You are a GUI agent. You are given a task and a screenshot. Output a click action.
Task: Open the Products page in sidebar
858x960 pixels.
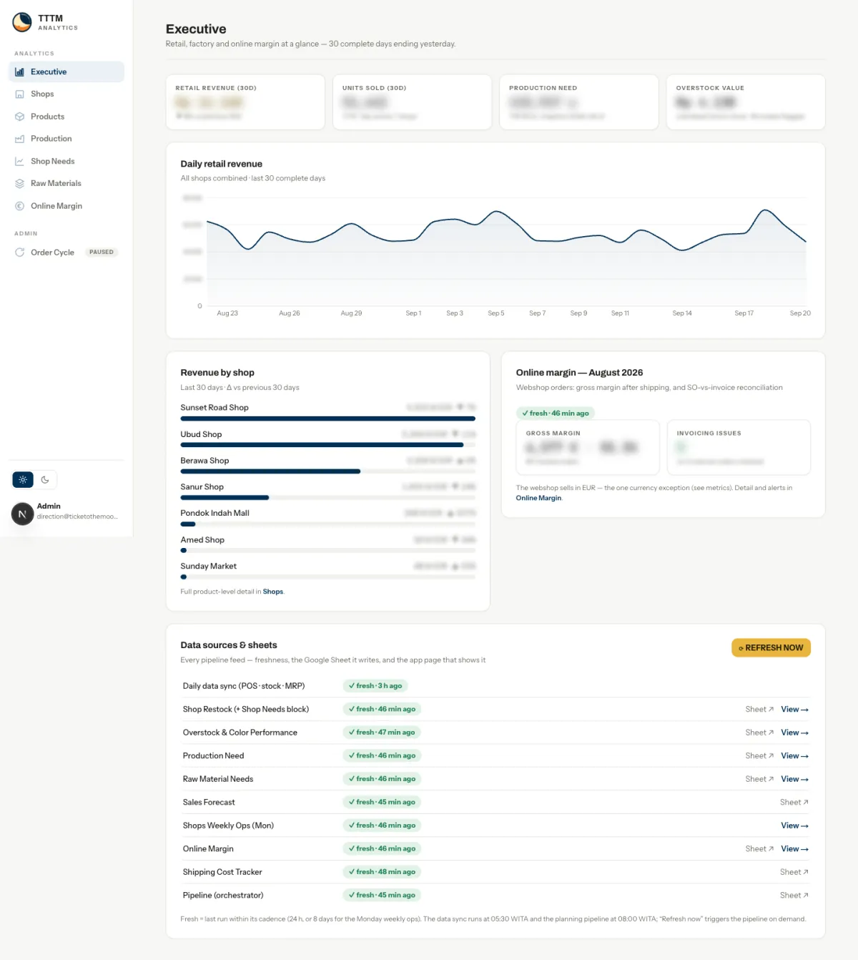(x=66, y=117)
